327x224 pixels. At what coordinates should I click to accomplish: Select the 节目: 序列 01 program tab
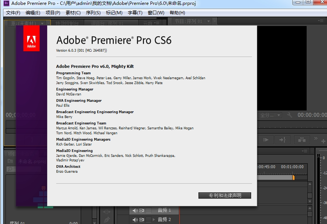coord(188,21)
